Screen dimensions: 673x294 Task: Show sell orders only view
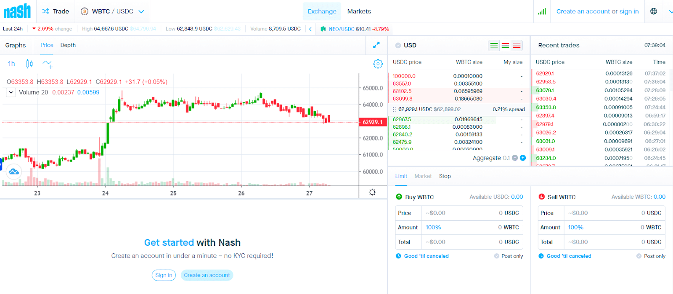click(517, 45)
